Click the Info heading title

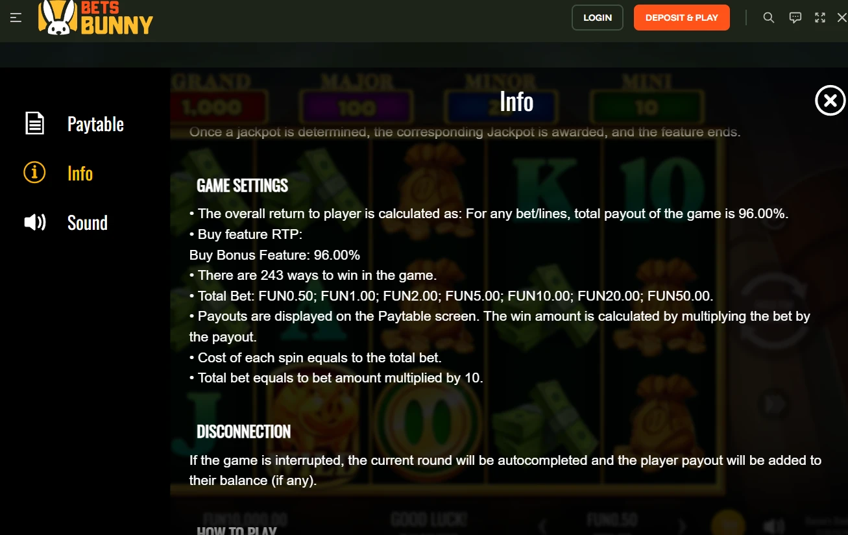click(x=516, y=101)
